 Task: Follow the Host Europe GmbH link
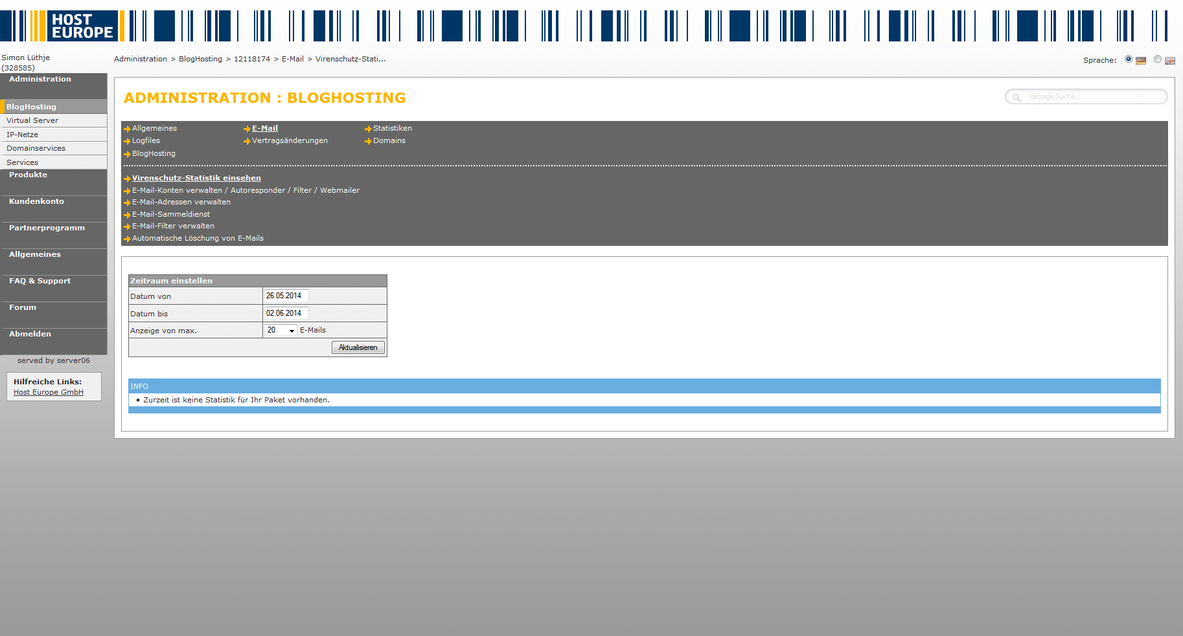[49, 392]
